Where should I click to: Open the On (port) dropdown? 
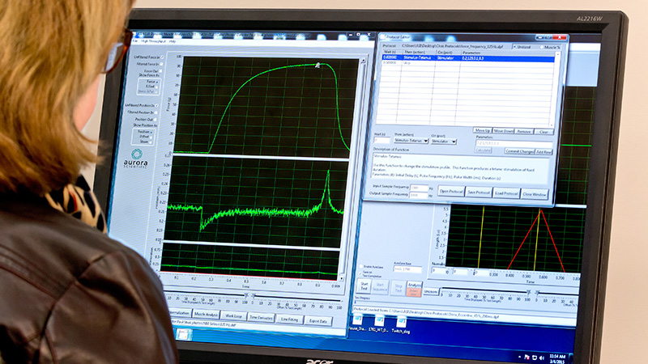443,141
